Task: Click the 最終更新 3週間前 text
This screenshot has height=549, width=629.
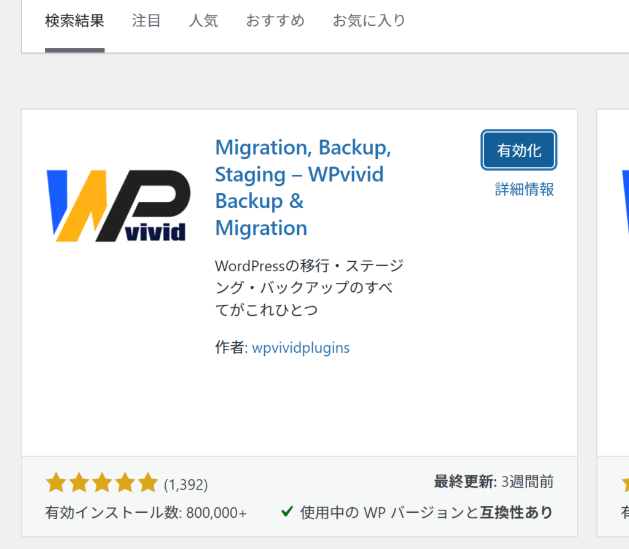Action: coord(493,482)
